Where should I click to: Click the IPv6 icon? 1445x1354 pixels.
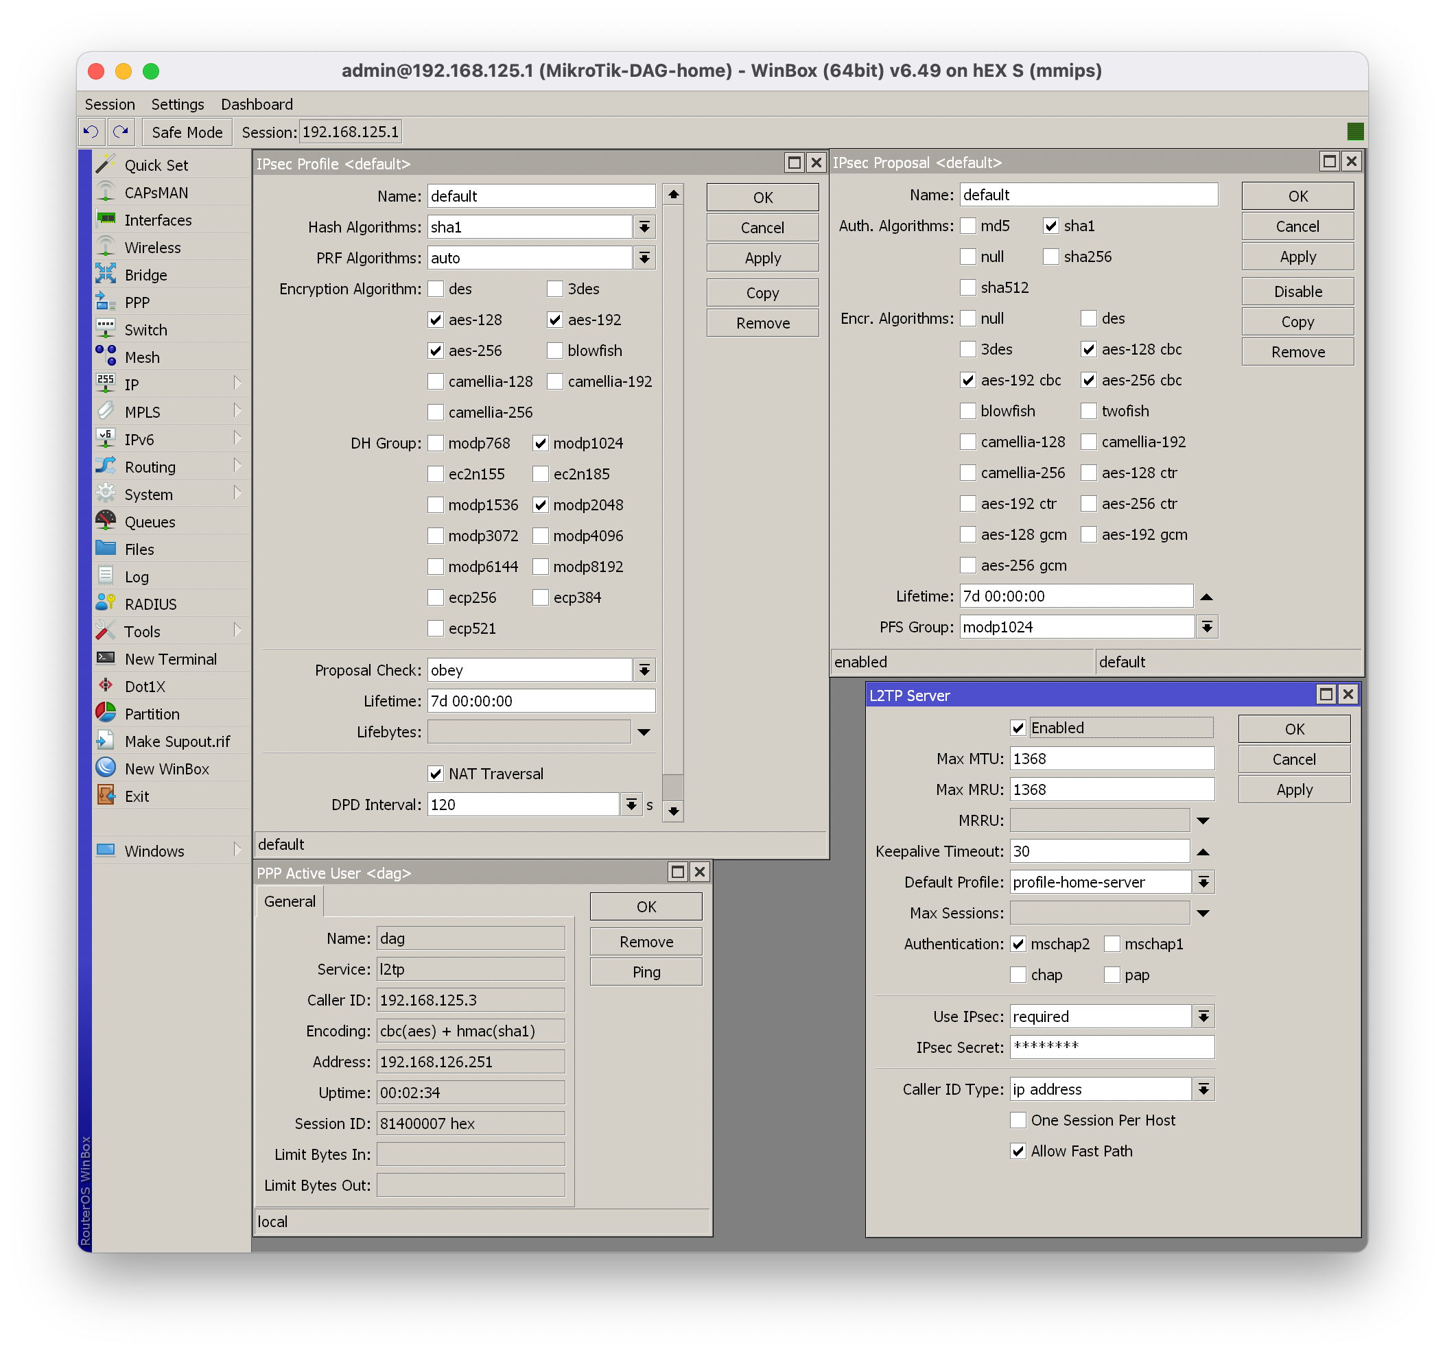pyautogui.click(x=106, y=439)
